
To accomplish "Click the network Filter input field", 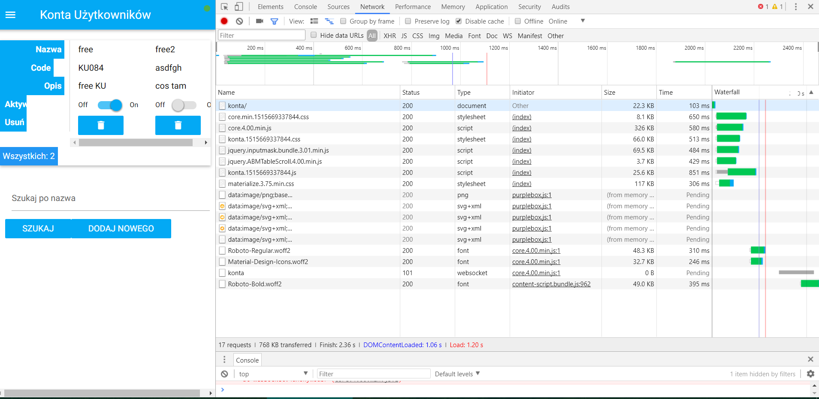I will coord(262,35).
